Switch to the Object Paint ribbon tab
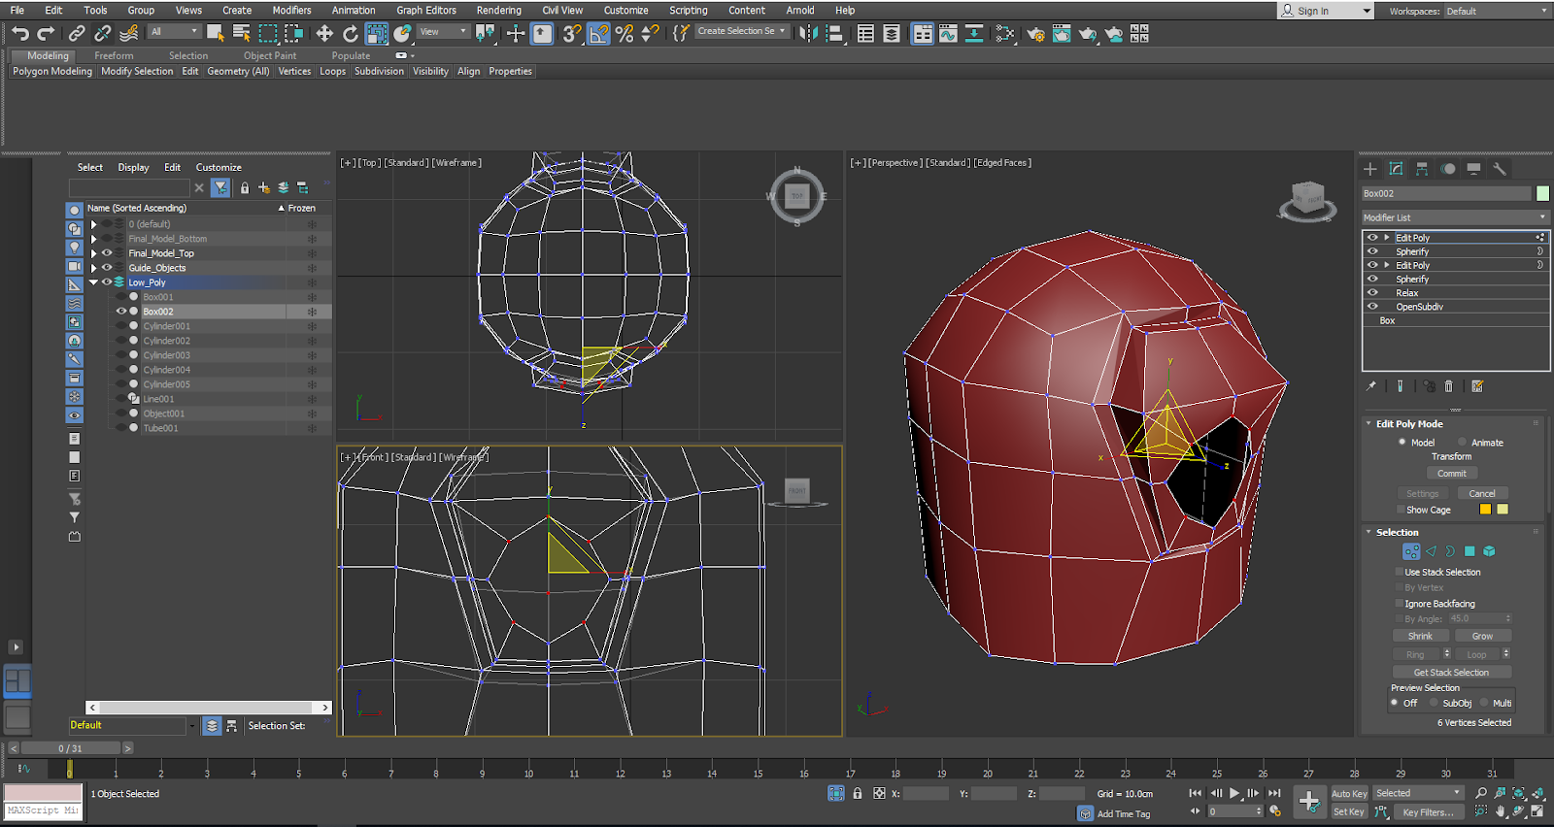This screenshot has height=827, width=1554. coord(270,55)
